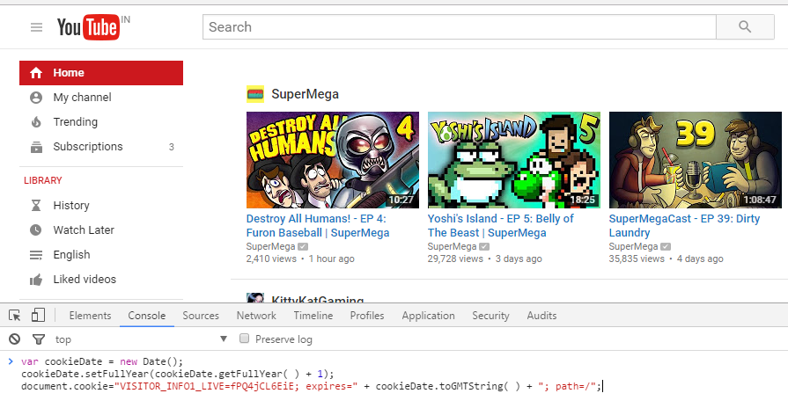Click the Liked videos thumbs-up icon

[36, 280]
